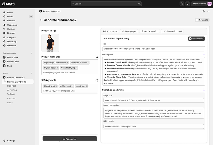Viewport: 213px width, 145px height.
Task: Refresh Product highlights with the regenerate icon
Action: [x=97, y=57]
